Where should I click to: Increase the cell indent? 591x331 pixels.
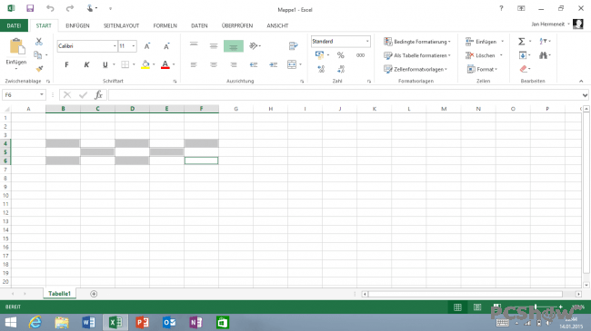point(274,64)
